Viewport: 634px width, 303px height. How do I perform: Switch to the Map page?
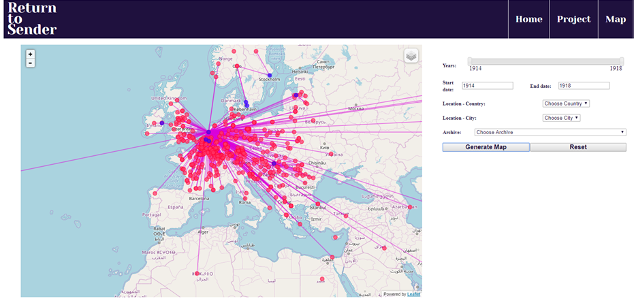(616, 20)
